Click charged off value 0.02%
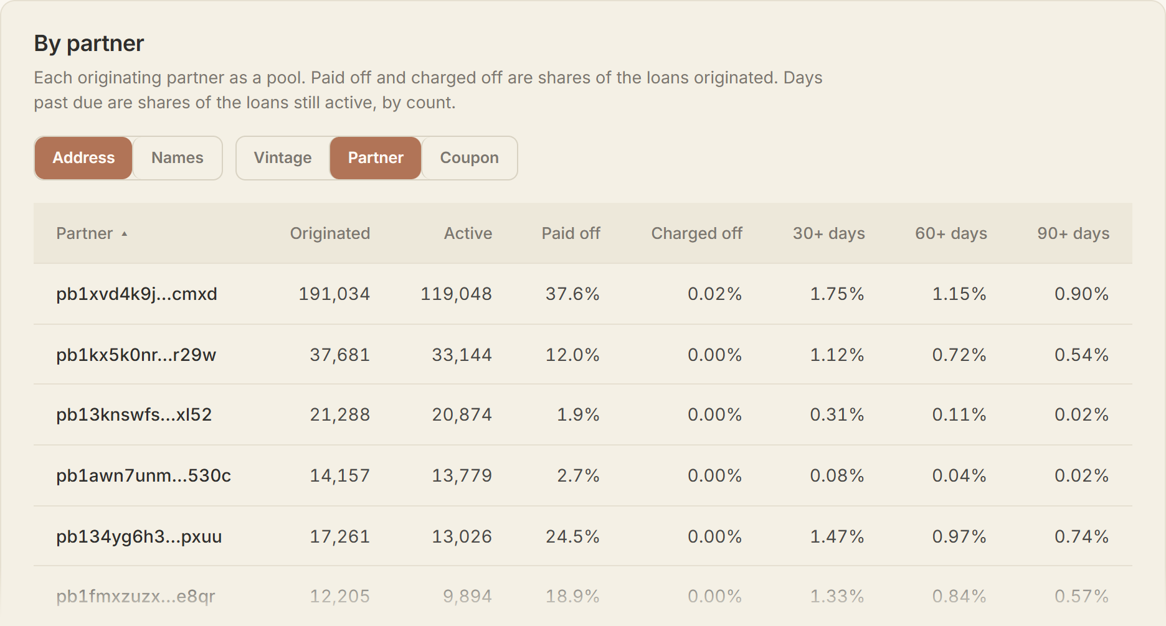 (715, 294)
